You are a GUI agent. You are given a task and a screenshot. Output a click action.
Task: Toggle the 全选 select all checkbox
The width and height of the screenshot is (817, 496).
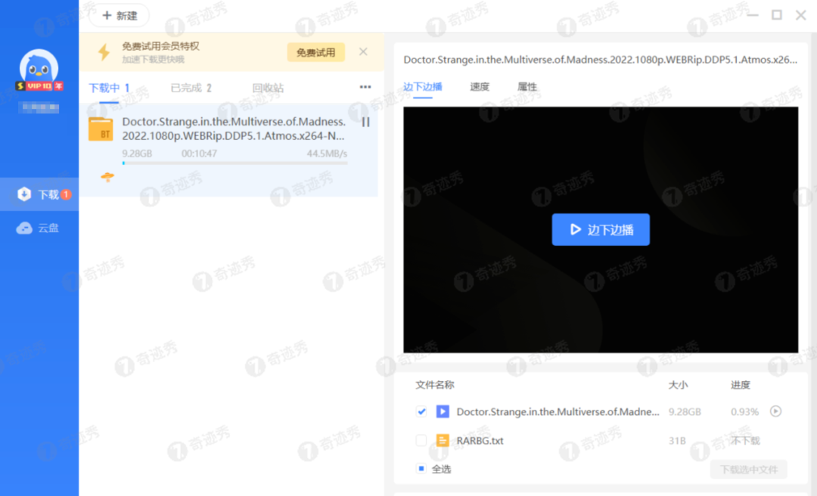coord(421,468)
